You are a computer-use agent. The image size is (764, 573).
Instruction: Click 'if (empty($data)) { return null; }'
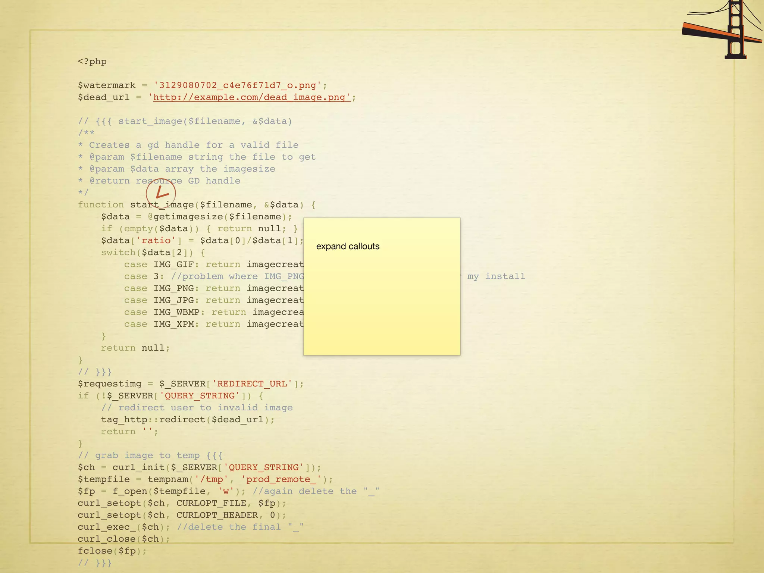tap(200, 229)
